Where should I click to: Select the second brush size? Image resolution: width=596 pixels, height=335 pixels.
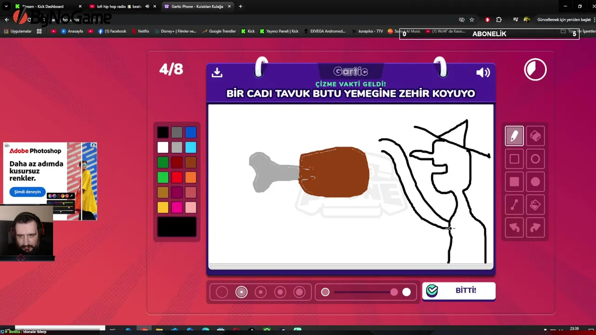click(x=241, y=292)
